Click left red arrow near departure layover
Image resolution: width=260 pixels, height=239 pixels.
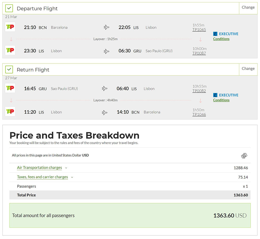click(x=11, y=39)
